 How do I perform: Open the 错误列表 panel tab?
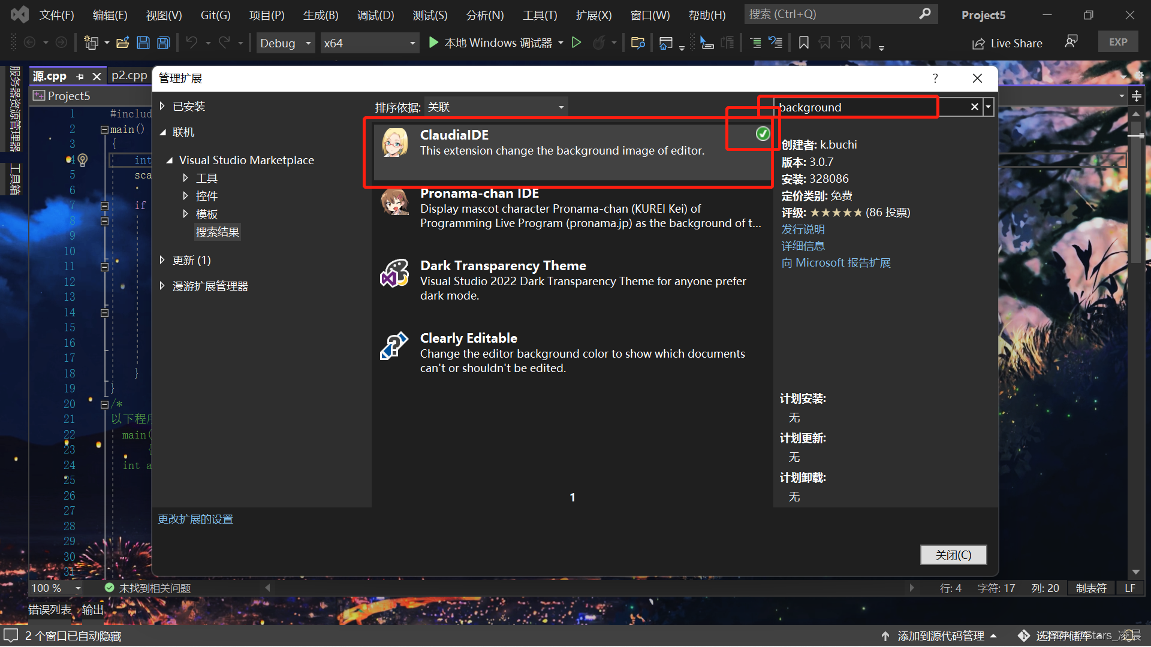pyautogui.click(x=49, y=610)
